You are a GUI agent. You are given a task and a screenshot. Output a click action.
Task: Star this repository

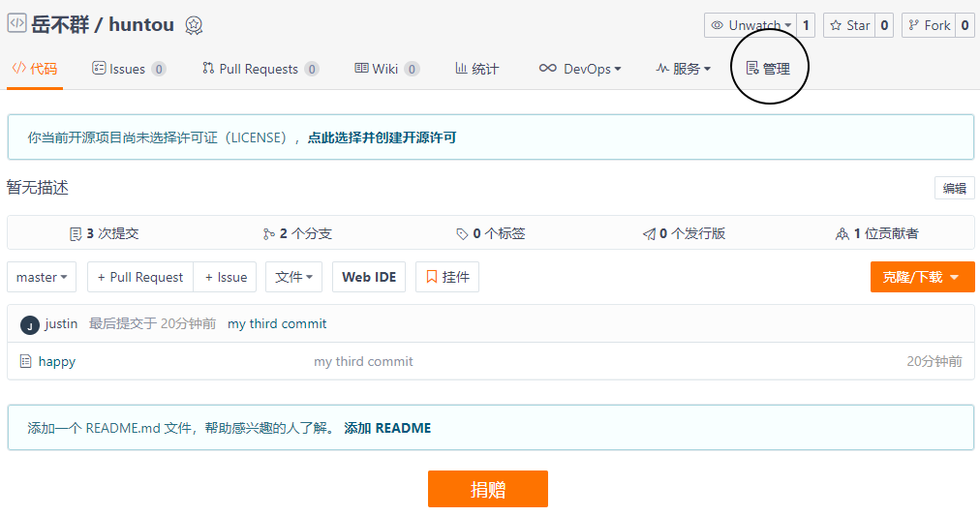click(848, 25)
